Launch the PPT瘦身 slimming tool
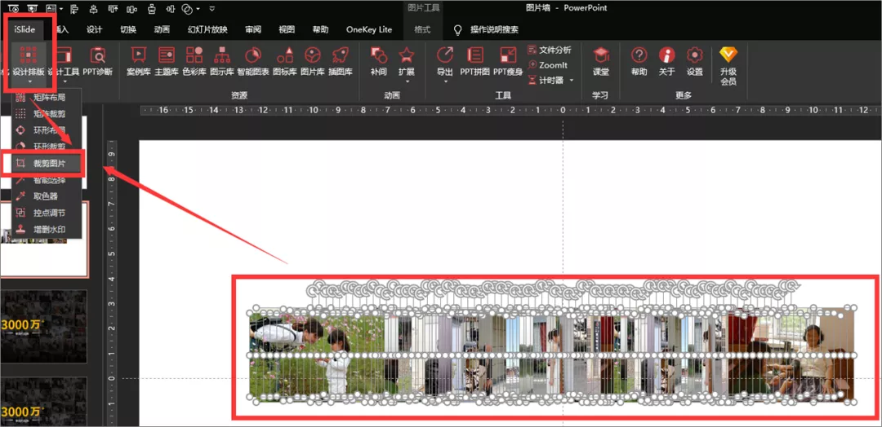This screenshot has height=427, width=882. [x=508, y=62]
